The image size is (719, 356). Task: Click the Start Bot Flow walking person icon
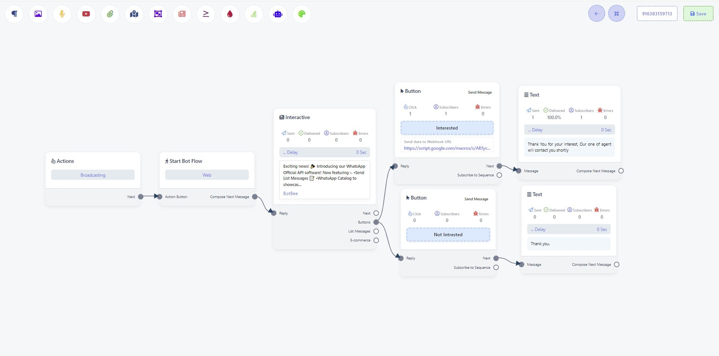coord(167,161)
